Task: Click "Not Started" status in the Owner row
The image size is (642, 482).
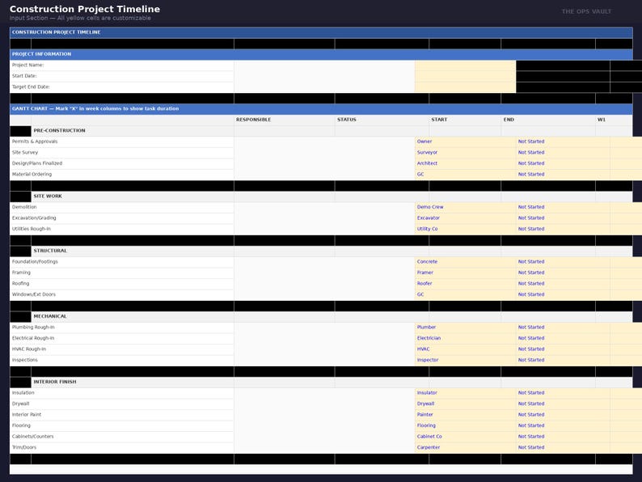Action: pyautogui.click(x=563, y=142)
